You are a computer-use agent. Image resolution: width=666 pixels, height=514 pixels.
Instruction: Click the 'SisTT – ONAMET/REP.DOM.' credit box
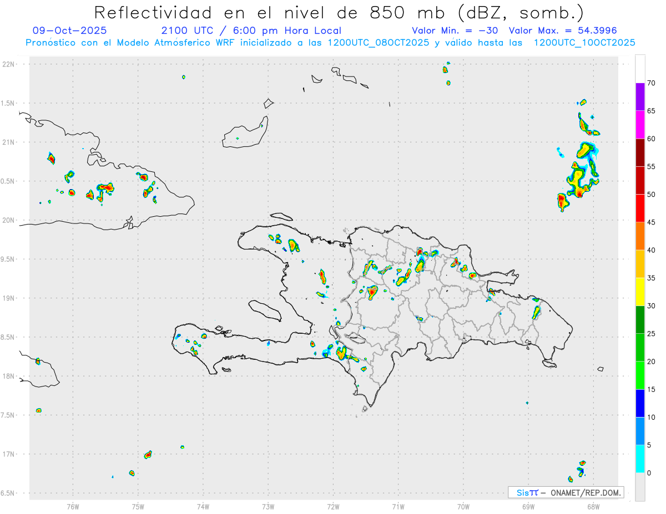pos(566,492)
